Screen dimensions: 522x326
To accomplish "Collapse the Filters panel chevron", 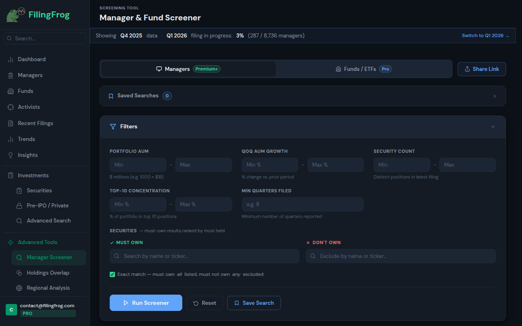I will (x=493, y=127).
